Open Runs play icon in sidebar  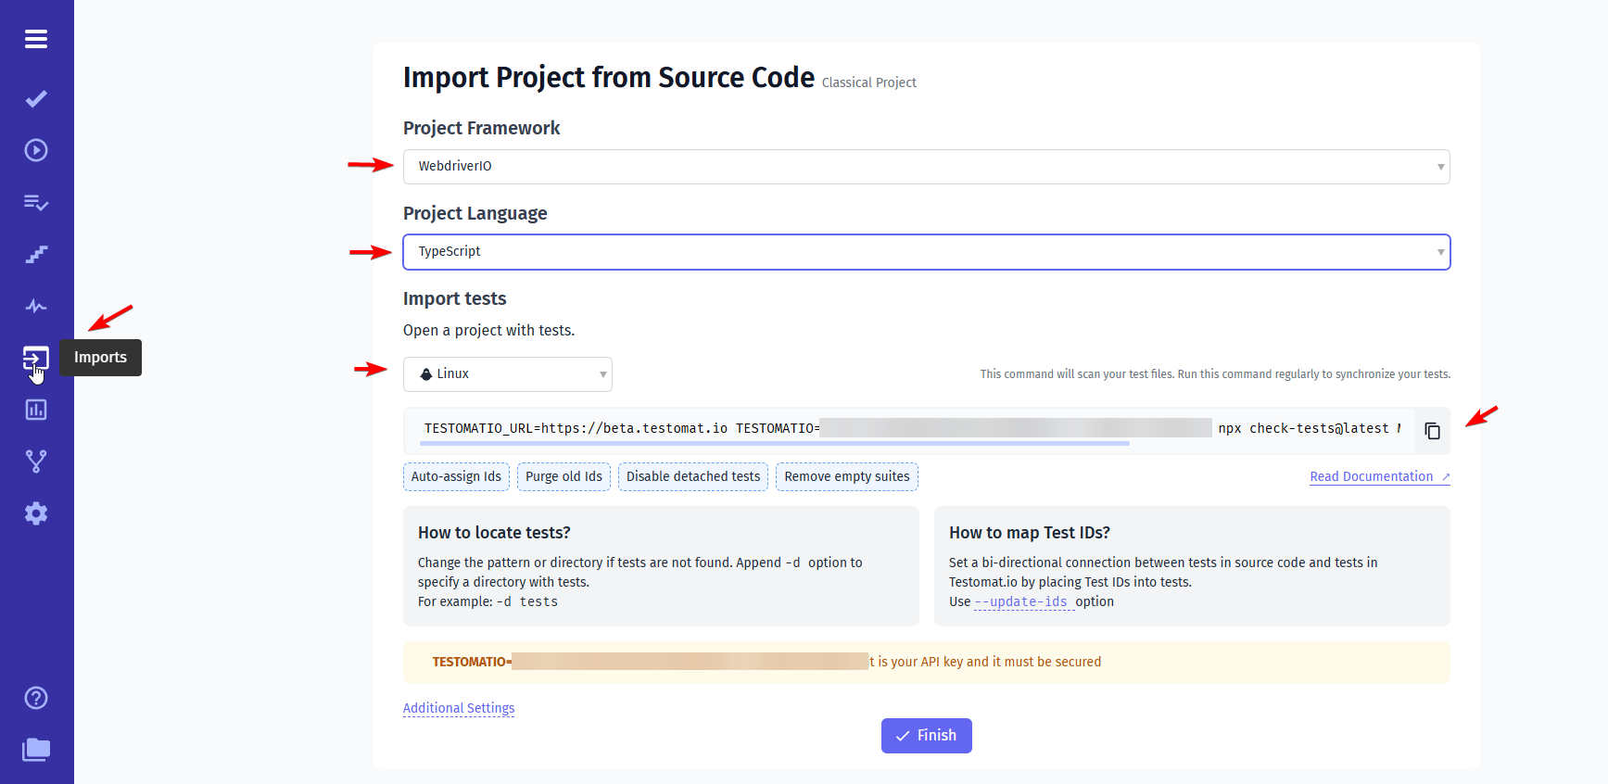click(x=36, y=150)
